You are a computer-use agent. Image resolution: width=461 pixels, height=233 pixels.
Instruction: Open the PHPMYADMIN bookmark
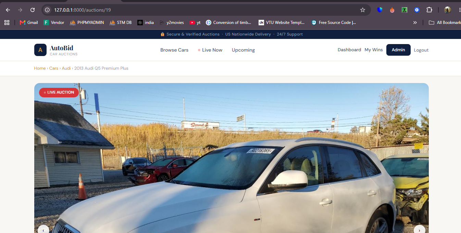87,23
